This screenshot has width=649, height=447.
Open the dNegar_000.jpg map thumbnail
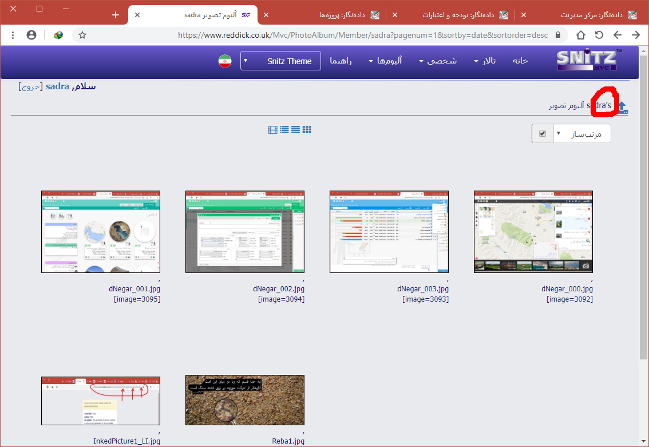click(x=533, y=232)
